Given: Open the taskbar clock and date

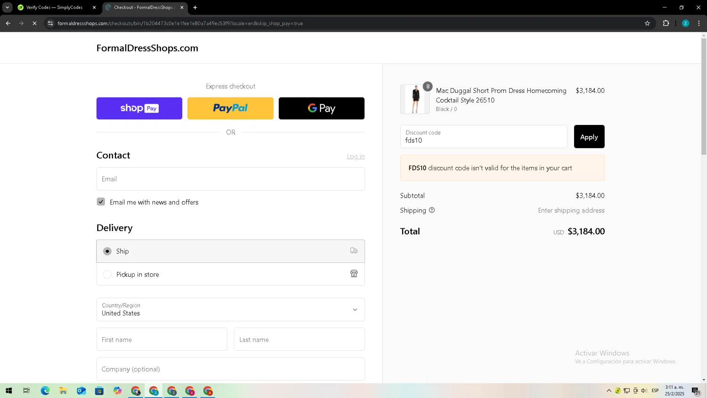Looking at the screenshot, I should click(674, 390).
